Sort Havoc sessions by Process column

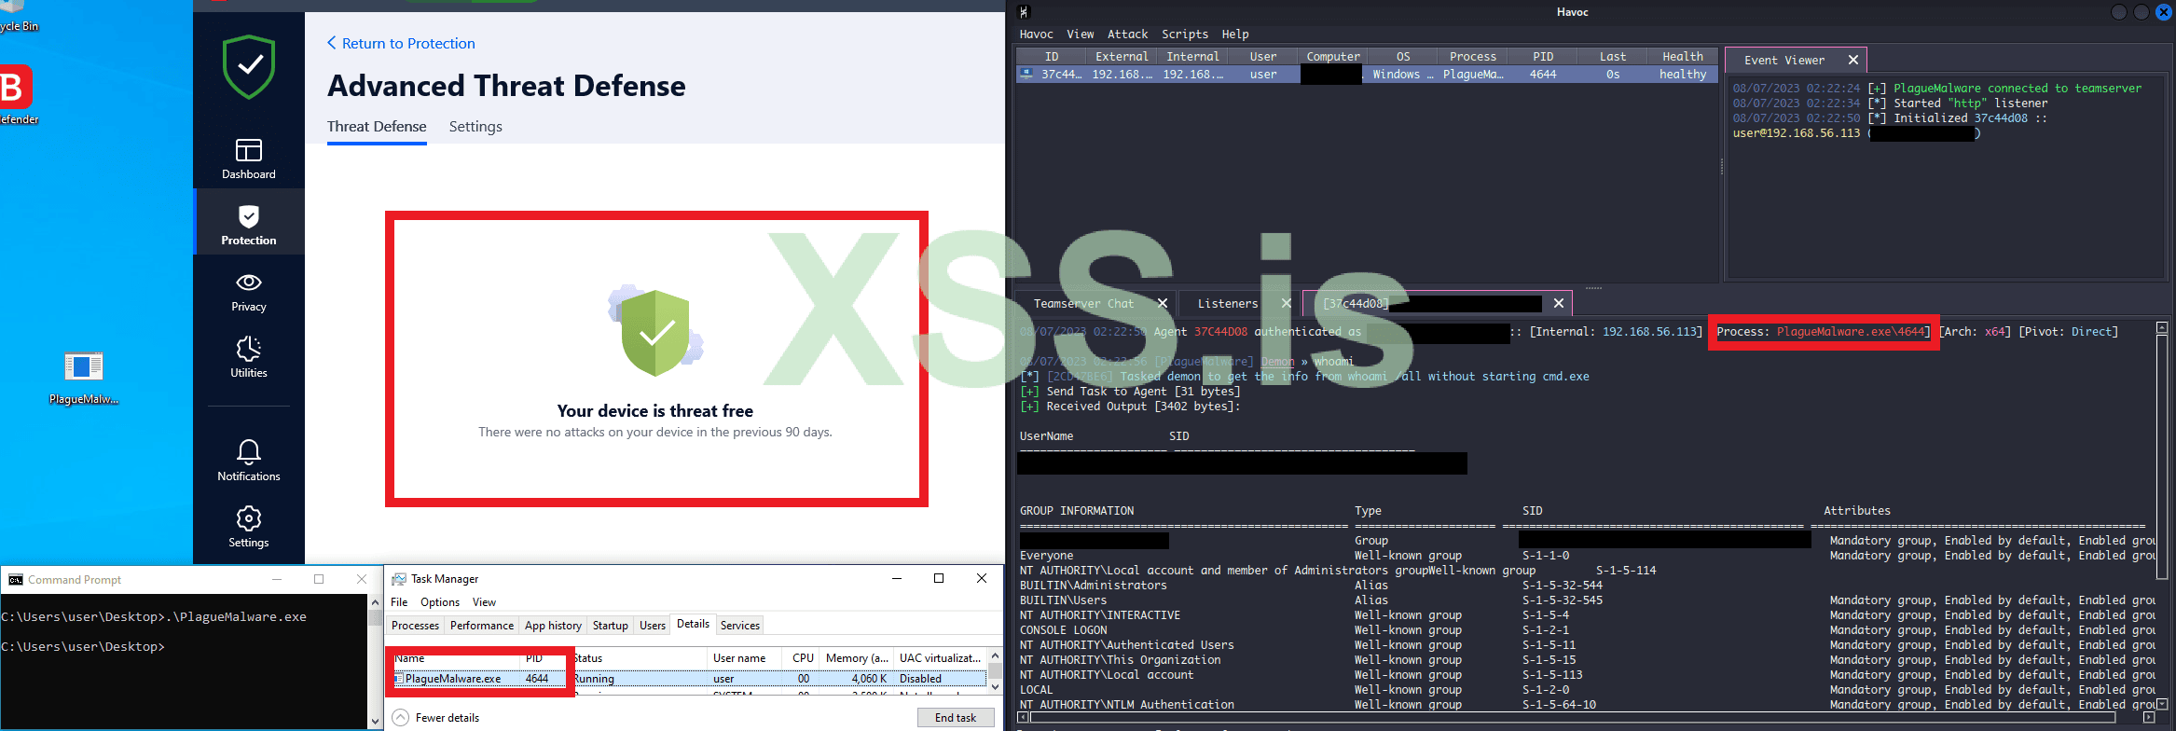(1473, 57)
